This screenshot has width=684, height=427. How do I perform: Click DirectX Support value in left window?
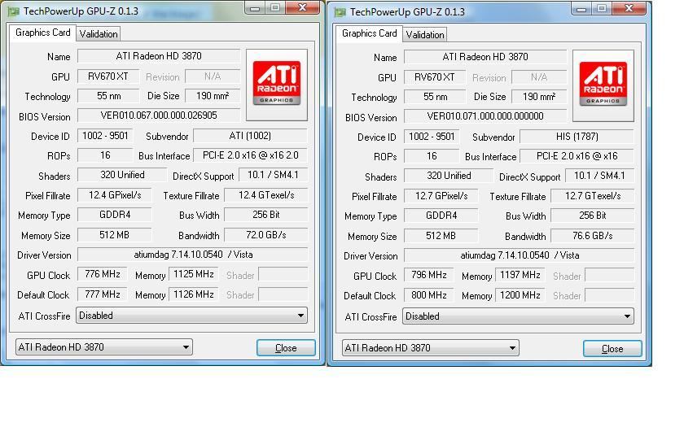coord(273,175)
